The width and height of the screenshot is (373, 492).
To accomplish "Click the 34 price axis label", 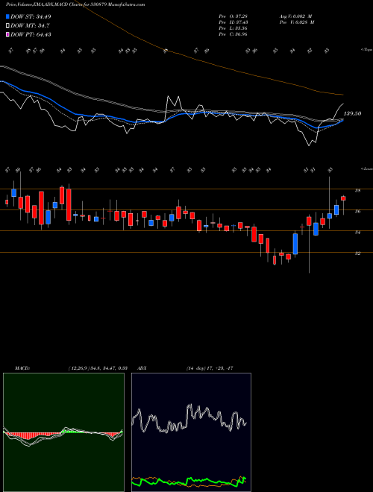I will click(357, 232).
